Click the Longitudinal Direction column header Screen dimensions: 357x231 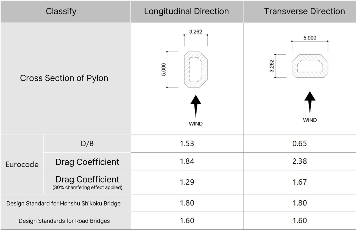[186, 12]
